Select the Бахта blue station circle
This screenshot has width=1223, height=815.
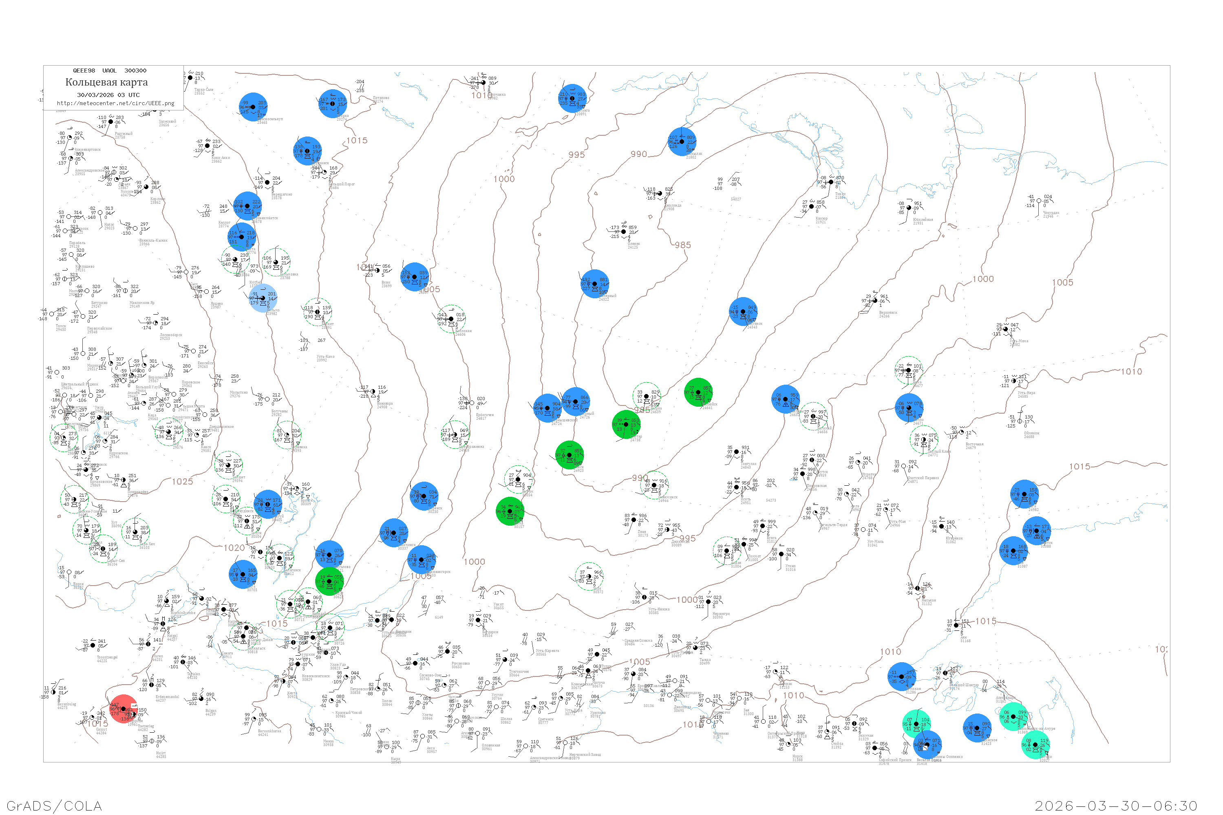point(242,237)
